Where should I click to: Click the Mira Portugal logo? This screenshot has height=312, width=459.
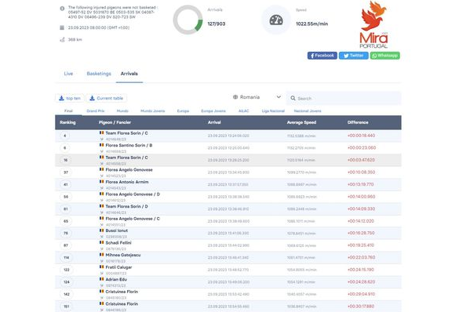tap(373, 24)
